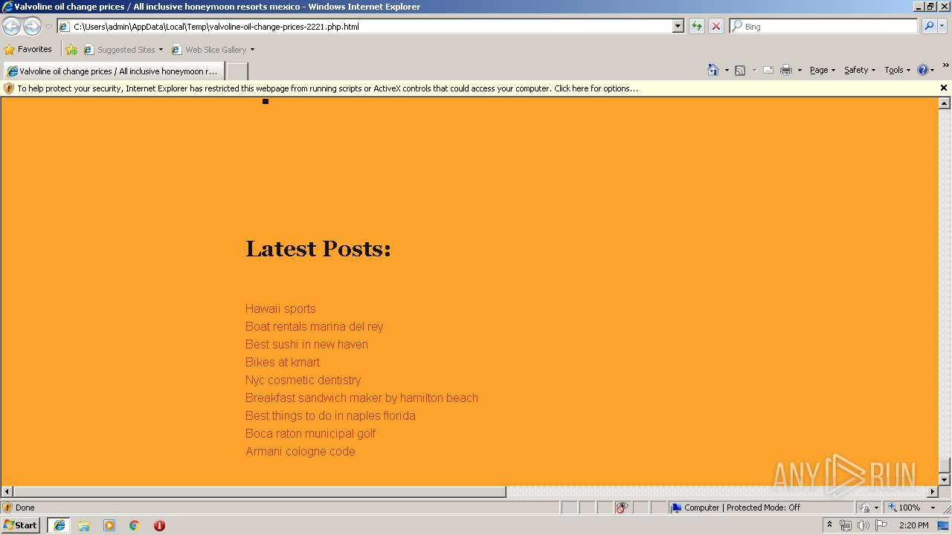Open the Hawaii sports link
Viewport: 952px width, 535px height.
(x=280, y=308)
